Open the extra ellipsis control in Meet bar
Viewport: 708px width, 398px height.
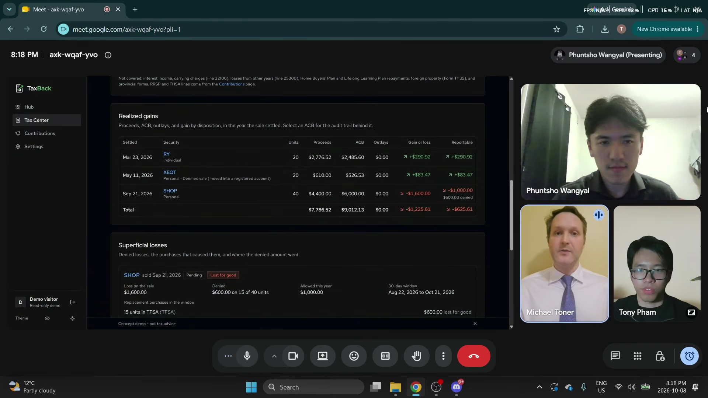[x=228, y=356]
